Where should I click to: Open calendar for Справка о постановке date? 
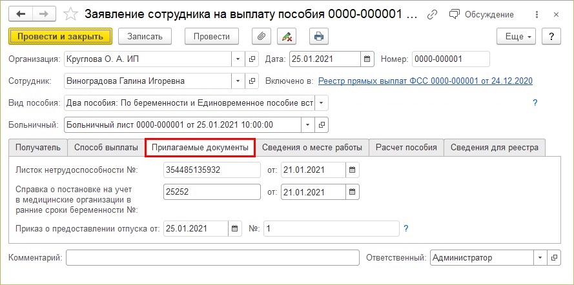(x=352, y=192)
